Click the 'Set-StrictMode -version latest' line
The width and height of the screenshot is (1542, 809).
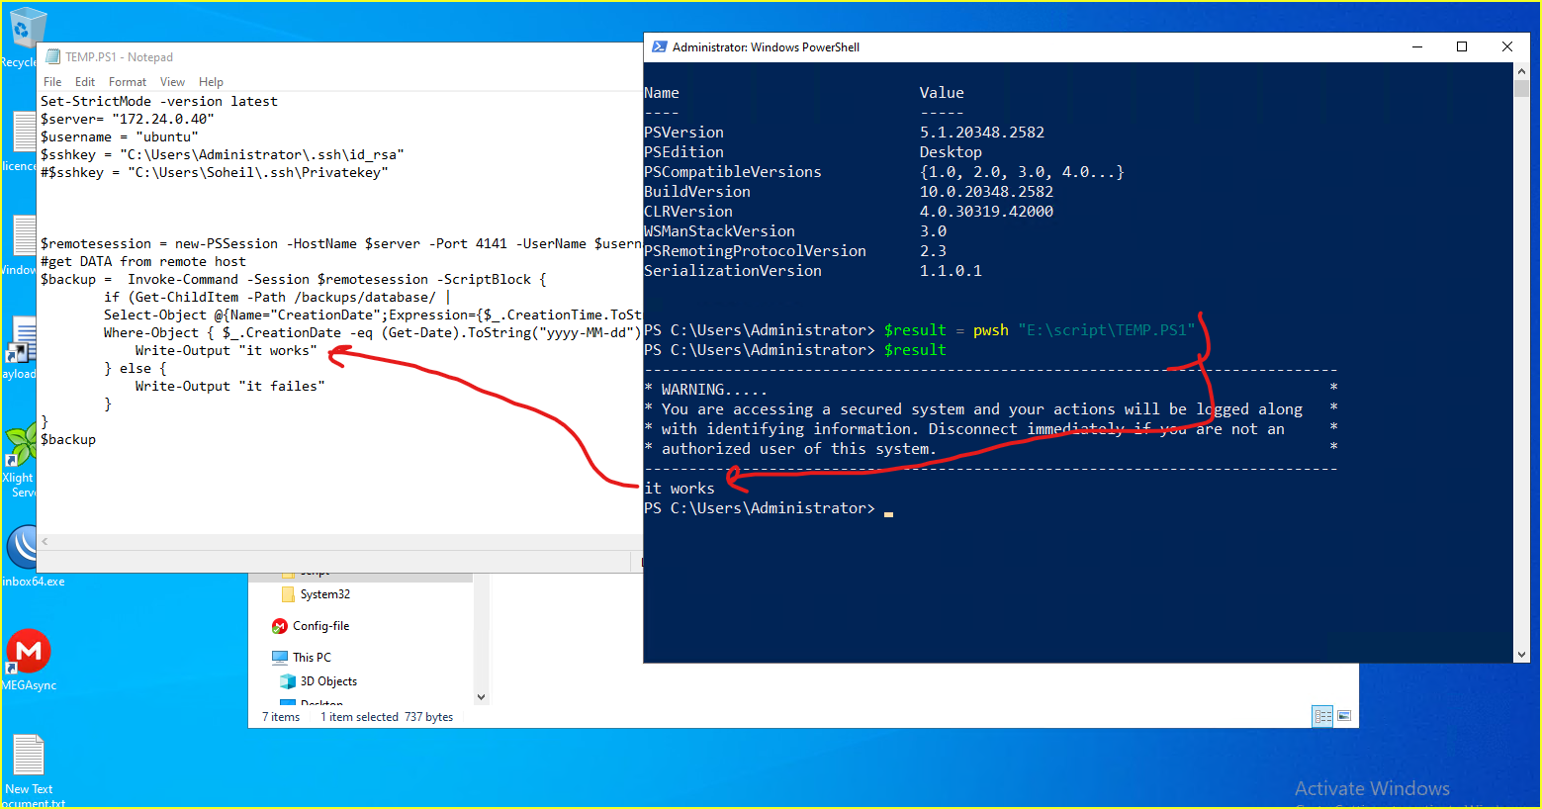tap(158, 101)
